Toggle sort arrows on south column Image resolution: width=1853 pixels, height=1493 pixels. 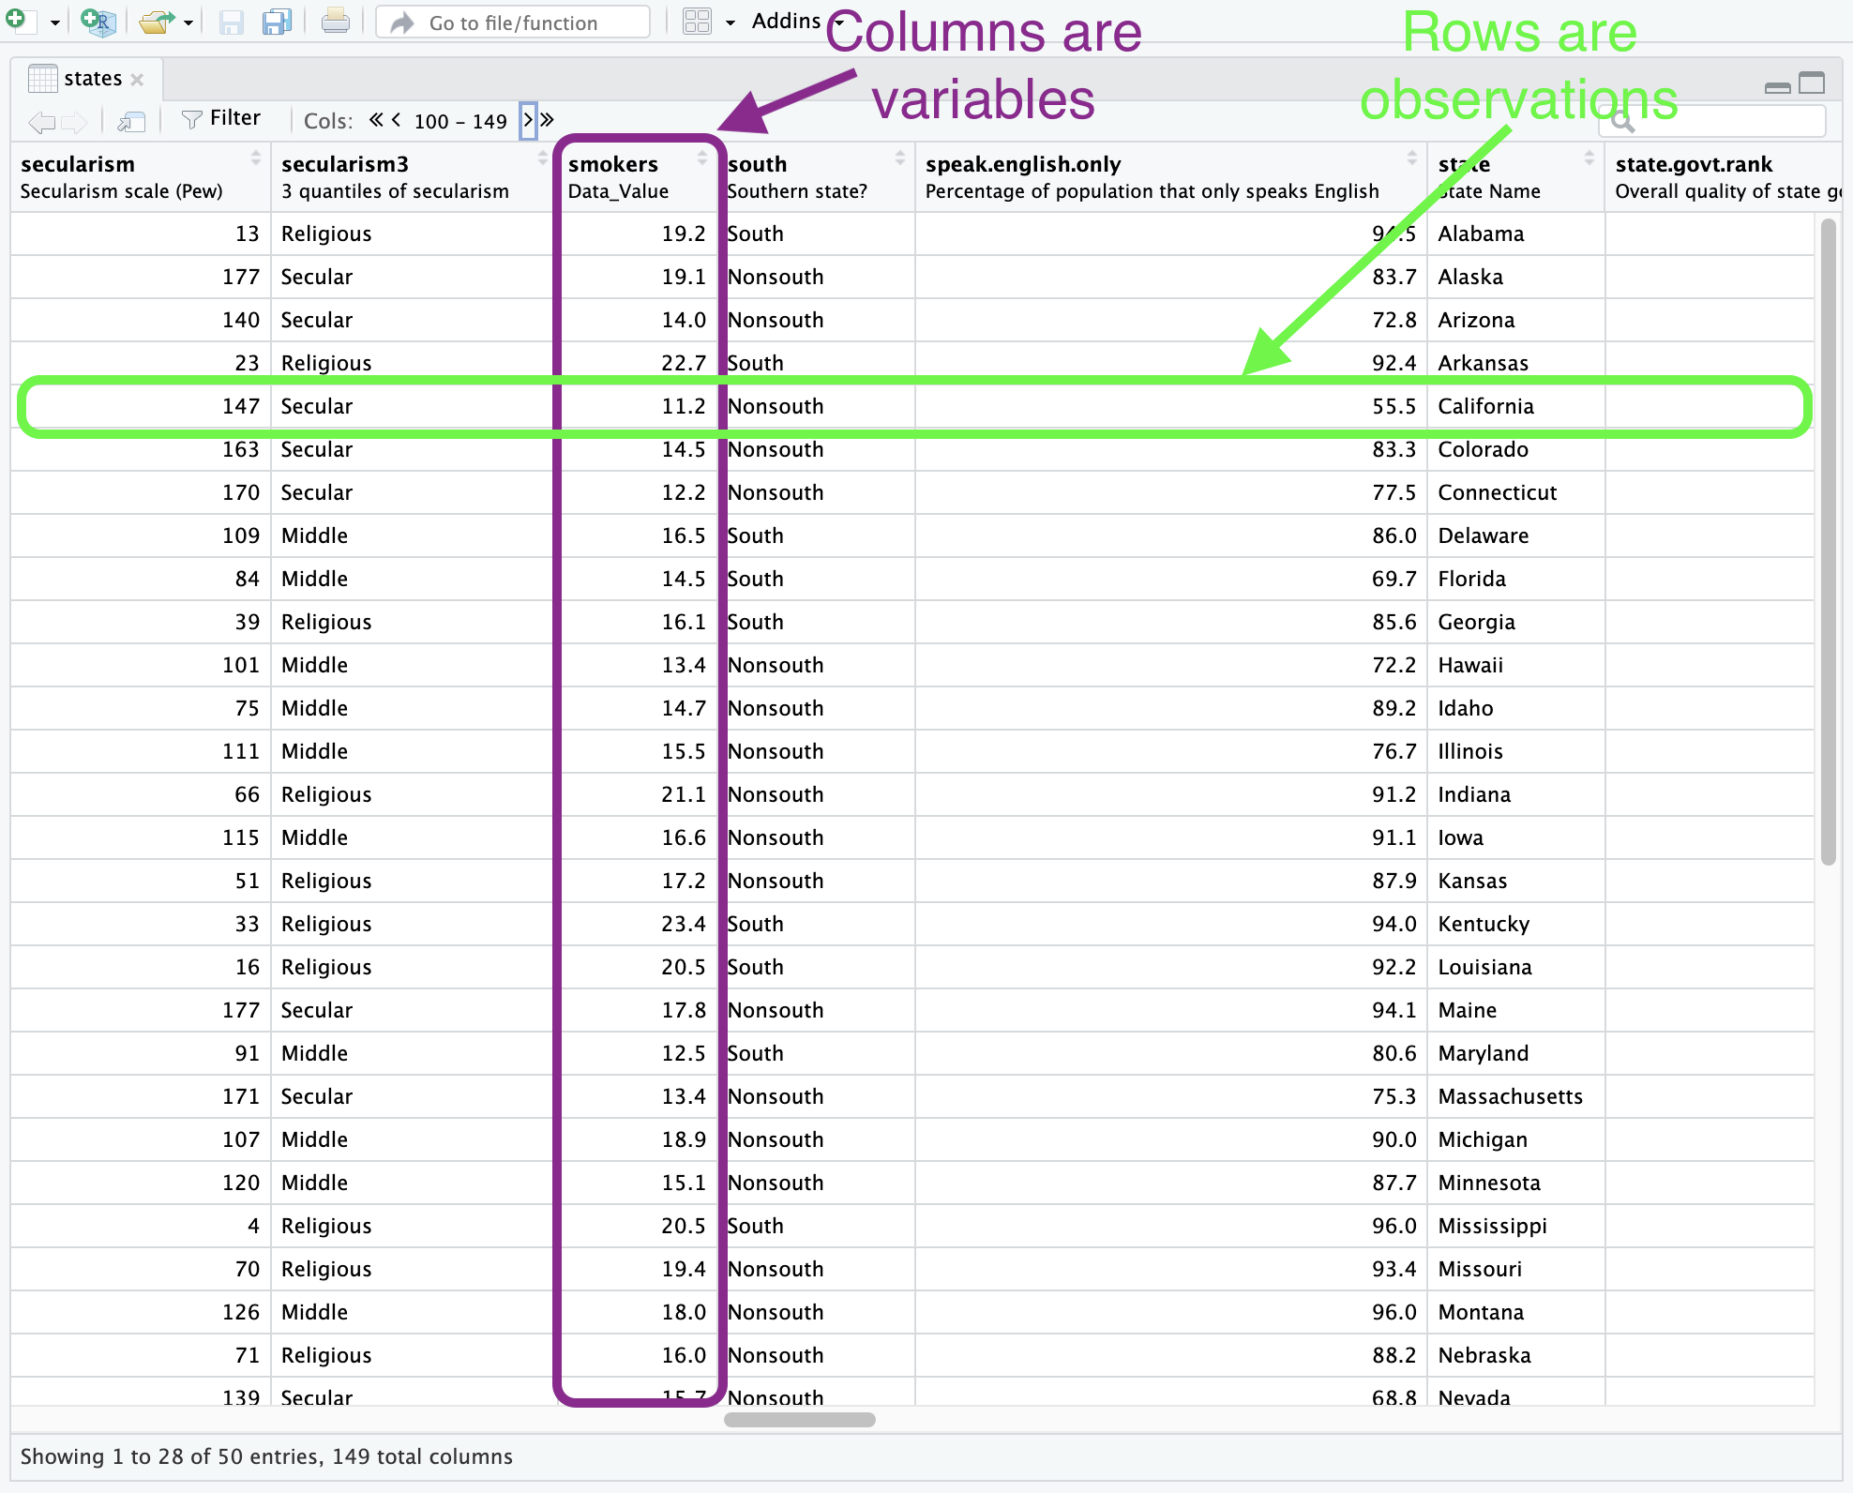[900, 158]
